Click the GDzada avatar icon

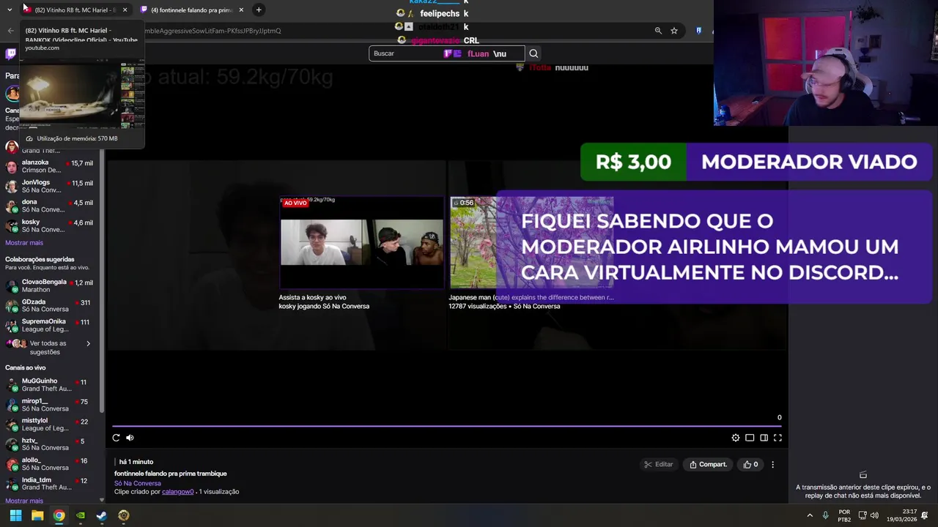12,306
